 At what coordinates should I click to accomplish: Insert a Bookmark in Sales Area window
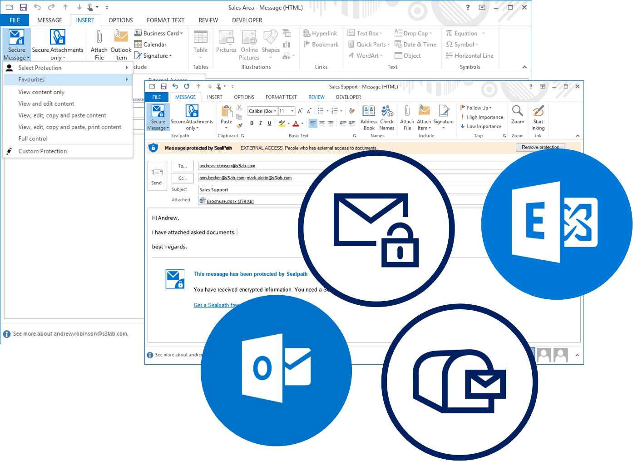(321, 45)
